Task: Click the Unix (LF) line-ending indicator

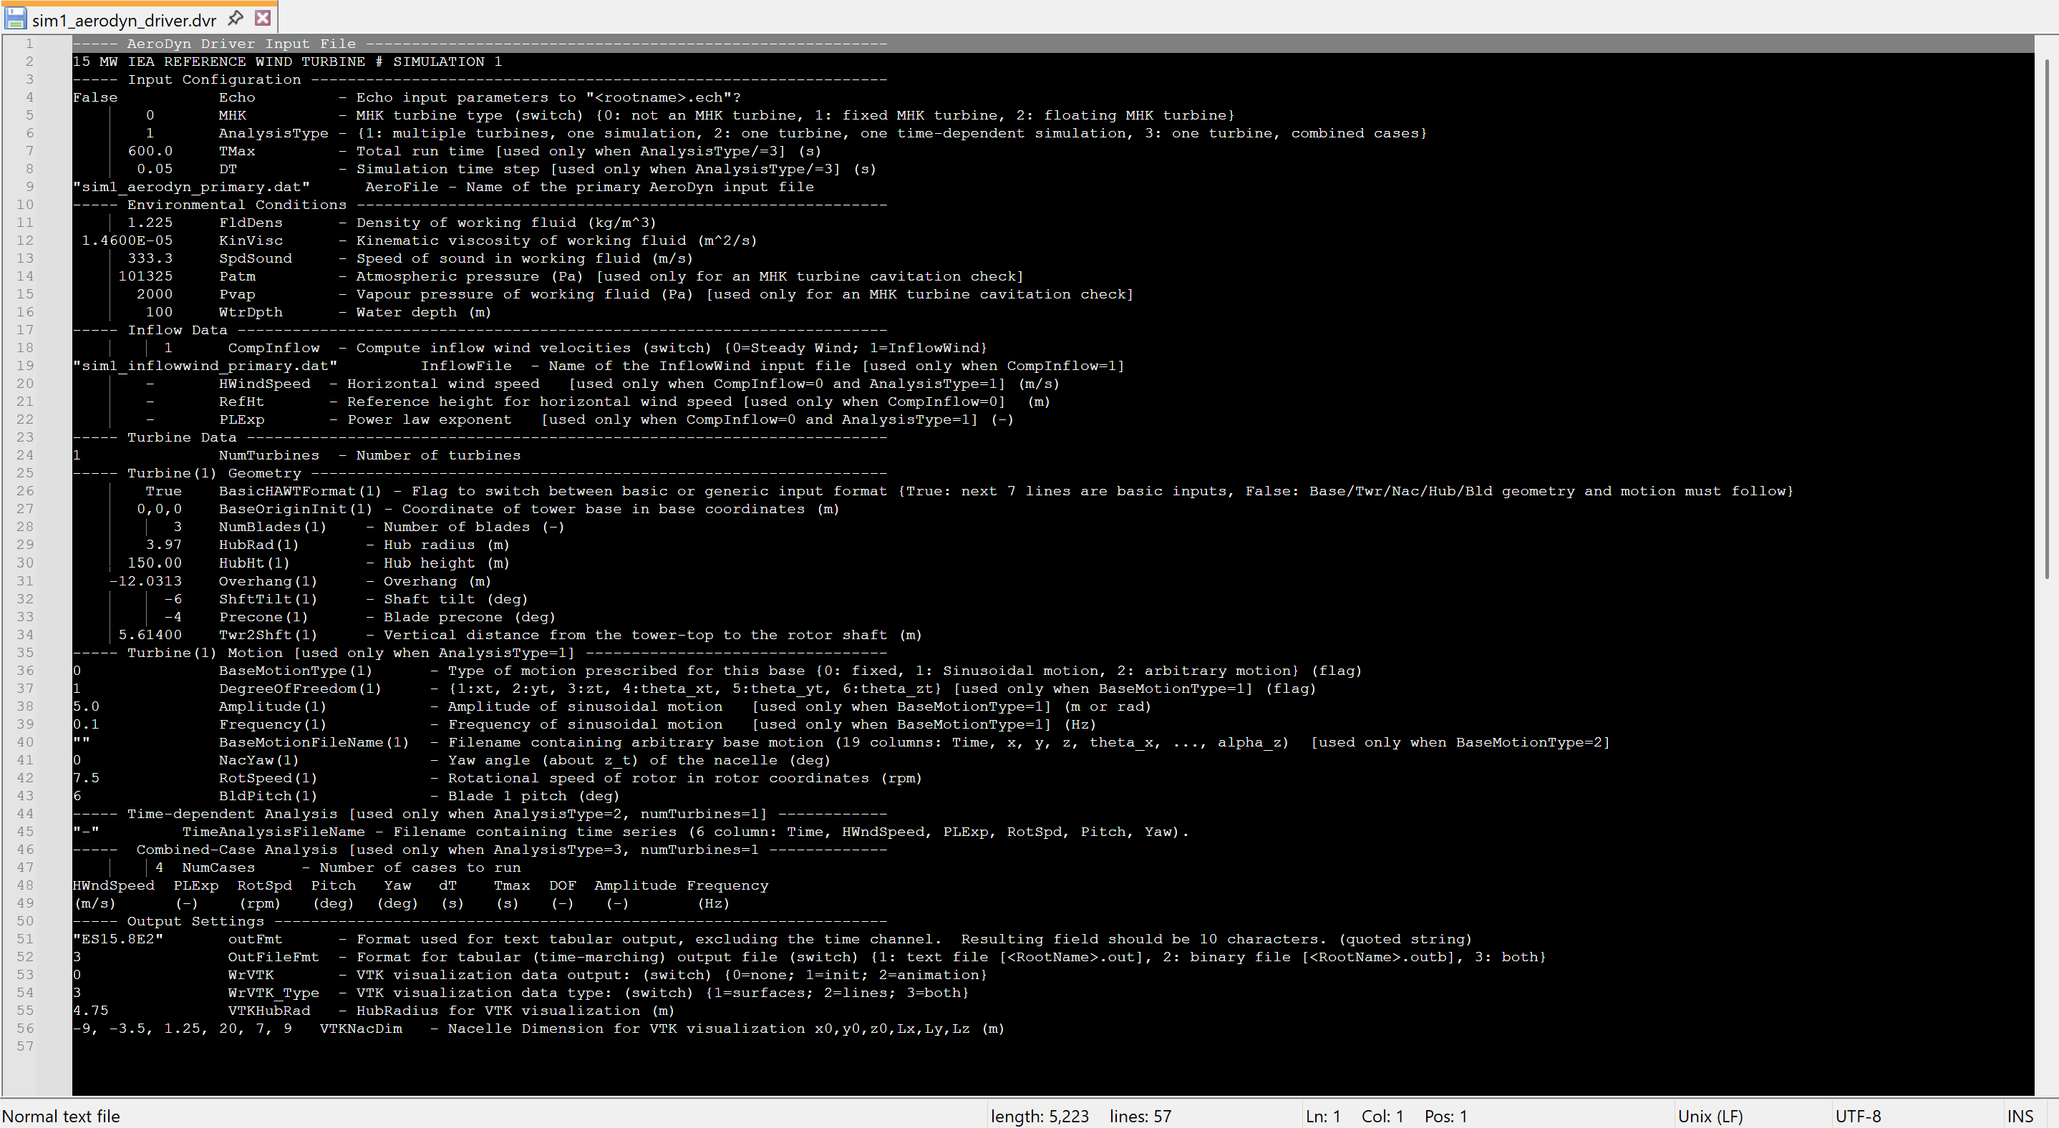Action: click(x=1710, y=1116)
